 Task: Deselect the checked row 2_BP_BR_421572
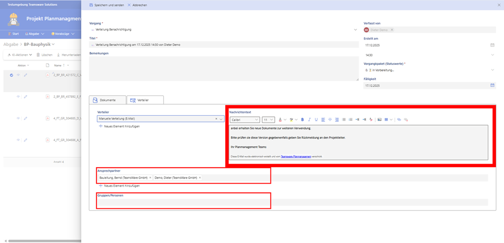pyautogui.click(x=11, y=75)
